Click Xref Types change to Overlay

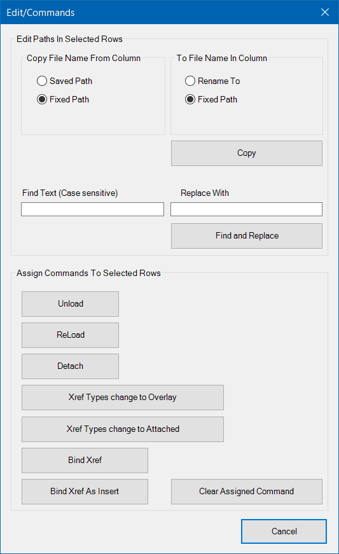[x=123, y=398]
